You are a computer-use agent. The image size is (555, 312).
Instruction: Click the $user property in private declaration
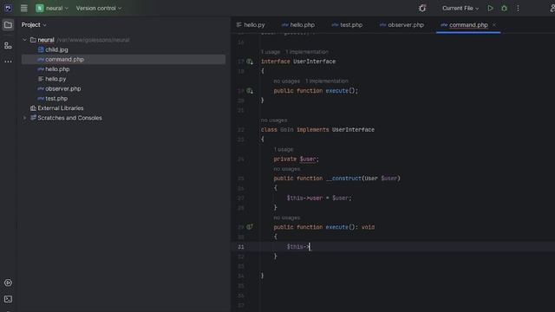pos(308,159)
